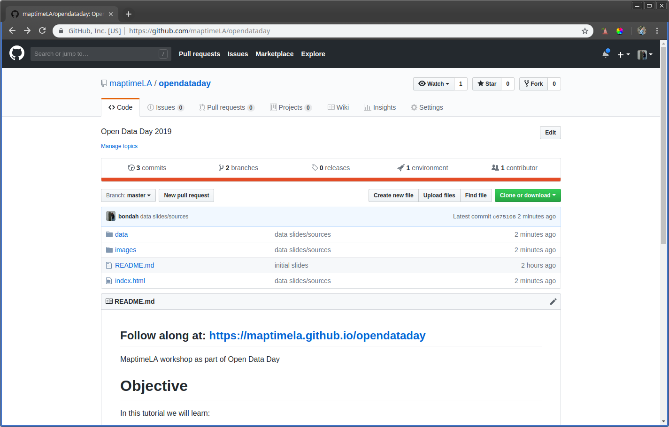Open a new browser tab
This screenshot has height=427, width=669.
point(129,14)
